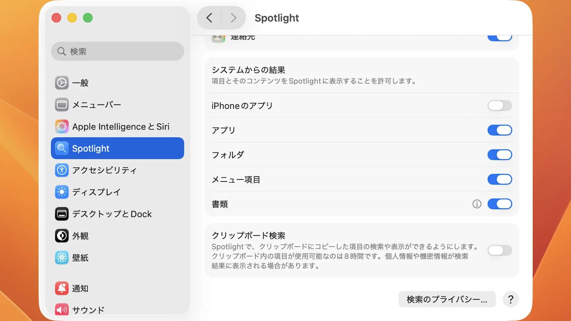
Task: Turn on クリップボード検索 switch
Action: pyautogui.click(x=500, y=250)
